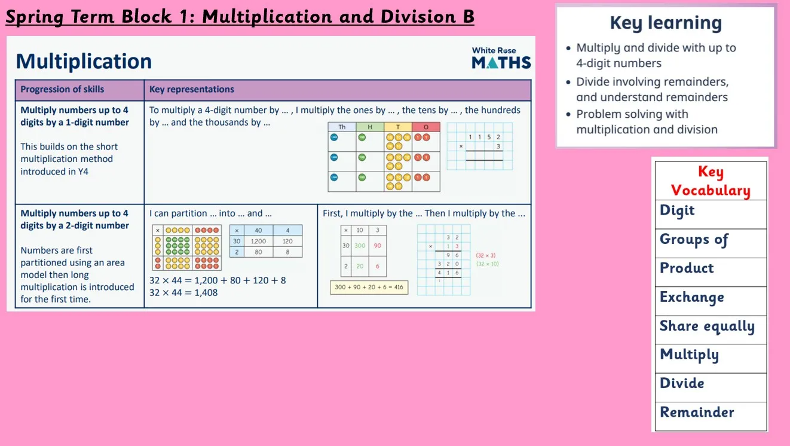
Task: Click the 32 × 13 long multiplication grid
Action: point(443,259)
